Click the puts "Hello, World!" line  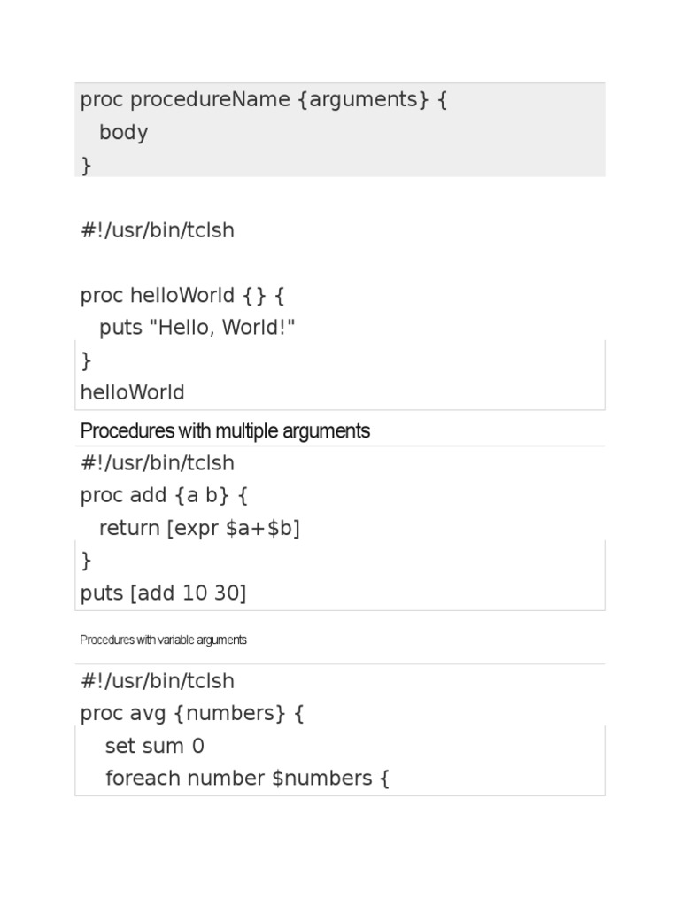(197, 328)
